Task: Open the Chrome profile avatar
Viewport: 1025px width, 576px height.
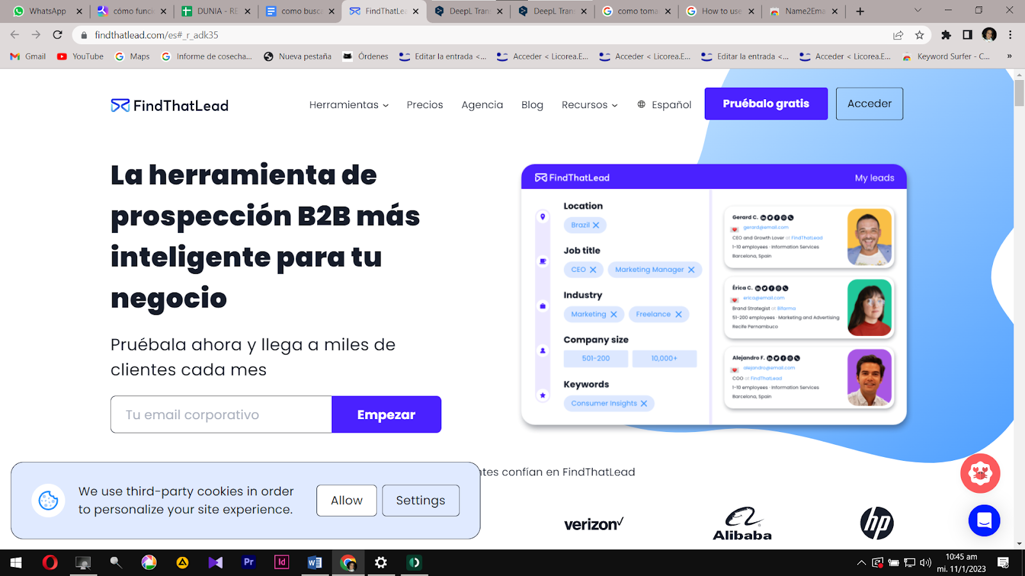Action: click(x=989, y=35)
